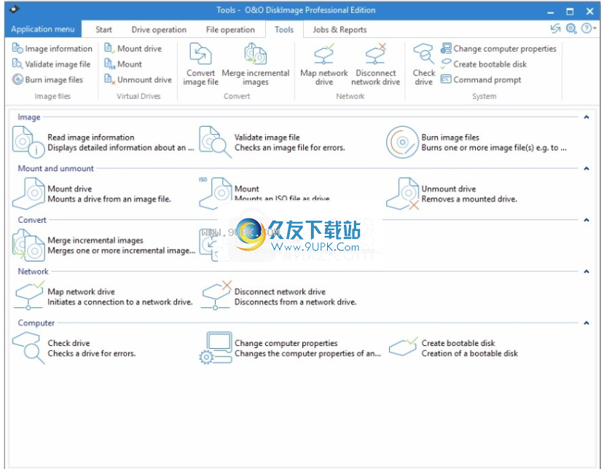Screen dimensions: 601x469
Task: Open the Check drive tile in the Computer section
Action: 74,348
